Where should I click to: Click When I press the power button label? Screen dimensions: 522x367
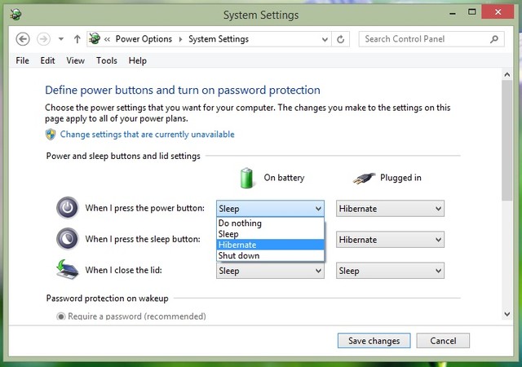[x=145, y=208]
